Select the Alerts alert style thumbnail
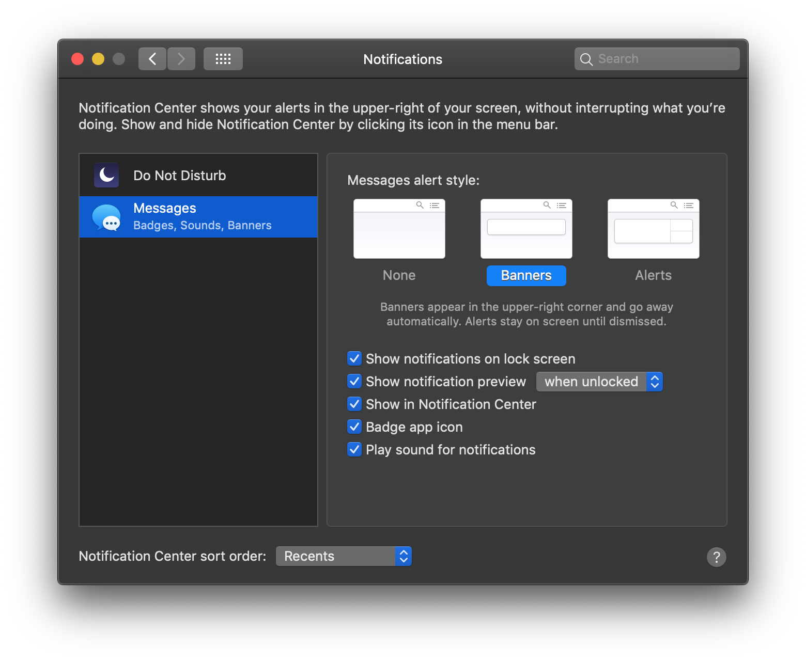 (653, 229)
